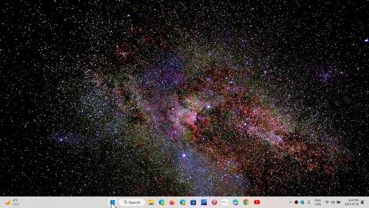Open the dark blue icon right of second Edge
Screen dimensions: 369x208
pos(193,202)
